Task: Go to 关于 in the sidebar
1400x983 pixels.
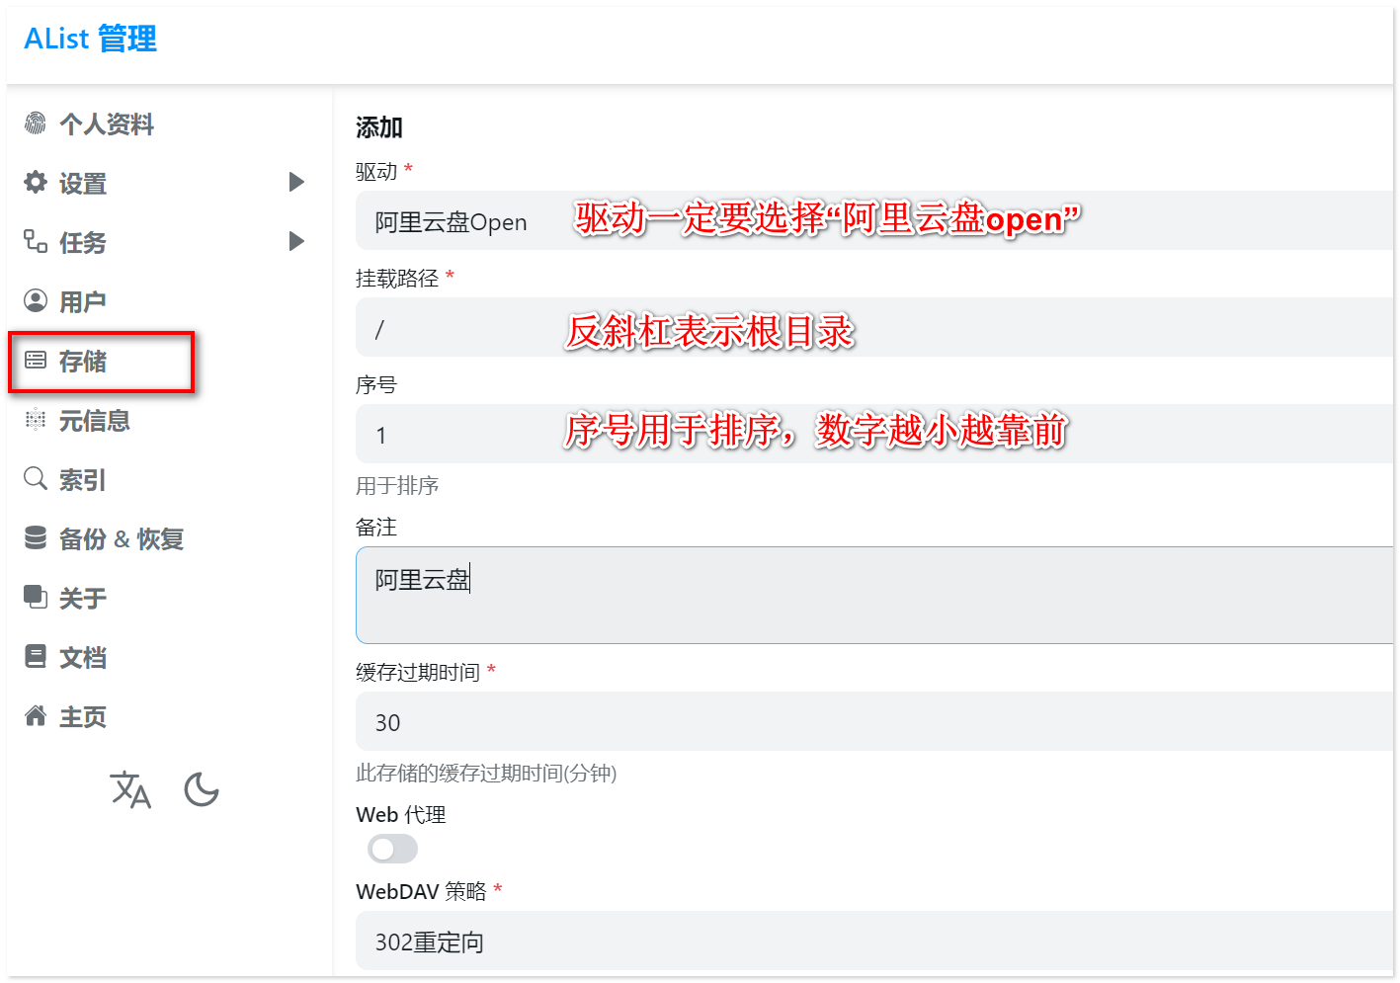Action: tap(82, 599)
